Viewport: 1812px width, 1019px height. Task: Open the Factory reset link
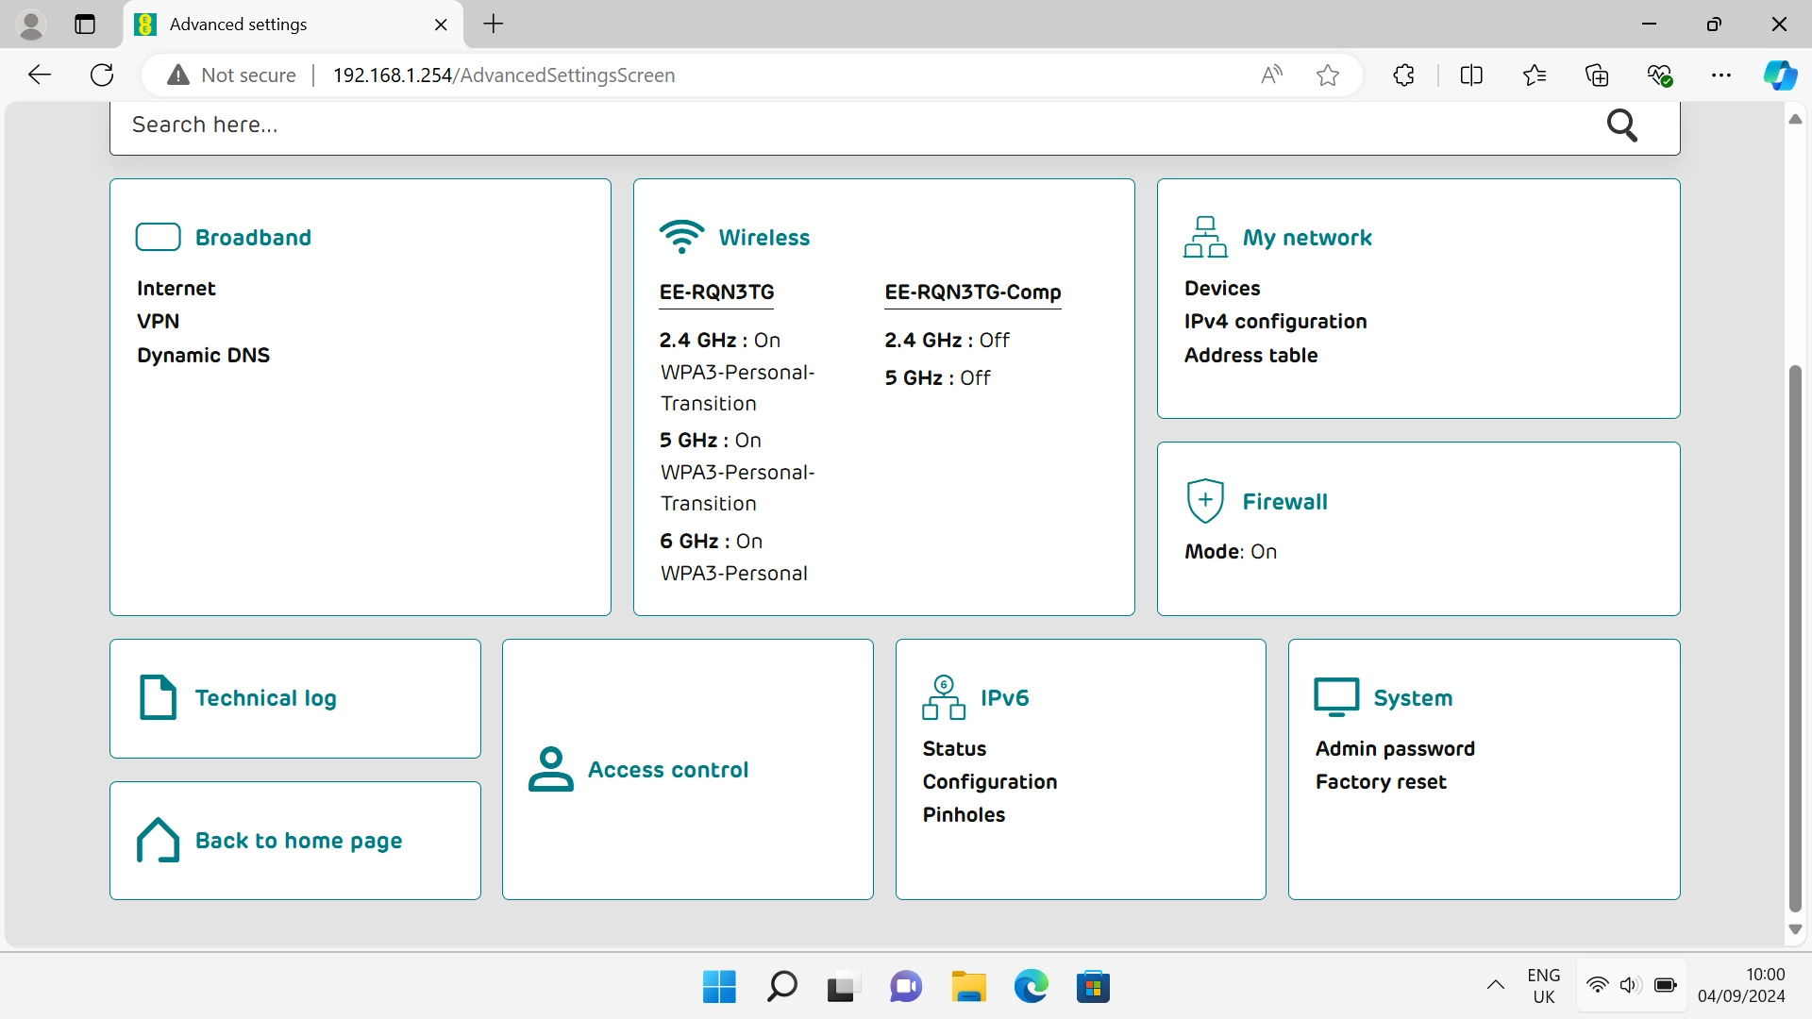point(1380,781)
